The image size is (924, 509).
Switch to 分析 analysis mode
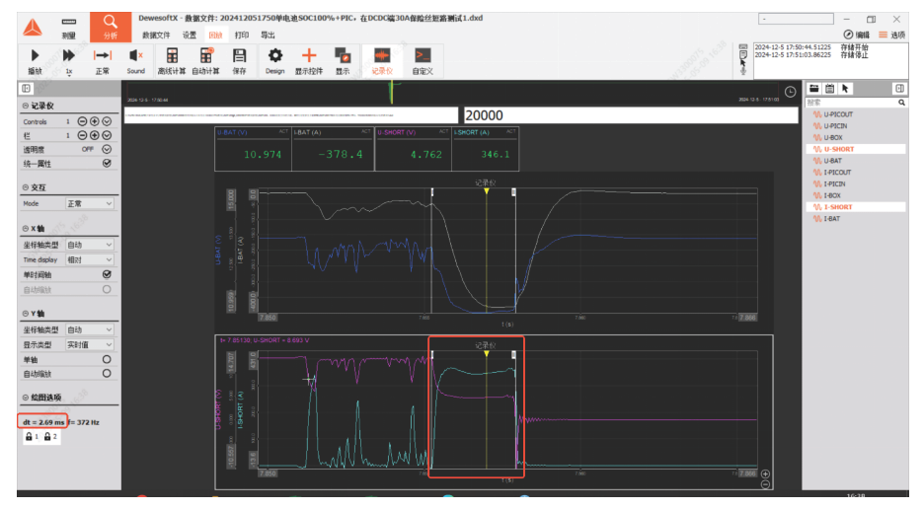111,27
